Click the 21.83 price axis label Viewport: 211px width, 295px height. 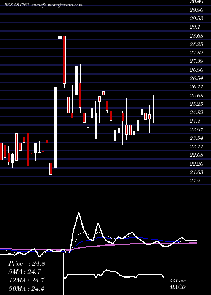pos(197,172)
